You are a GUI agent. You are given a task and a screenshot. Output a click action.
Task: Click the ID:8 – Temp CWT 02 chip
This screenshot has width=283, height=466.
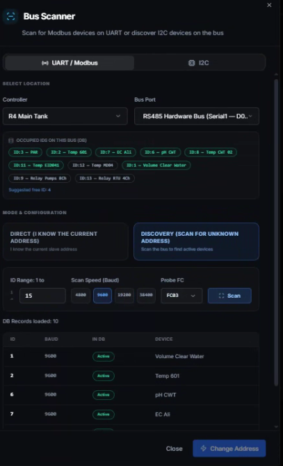click(211, 152)
